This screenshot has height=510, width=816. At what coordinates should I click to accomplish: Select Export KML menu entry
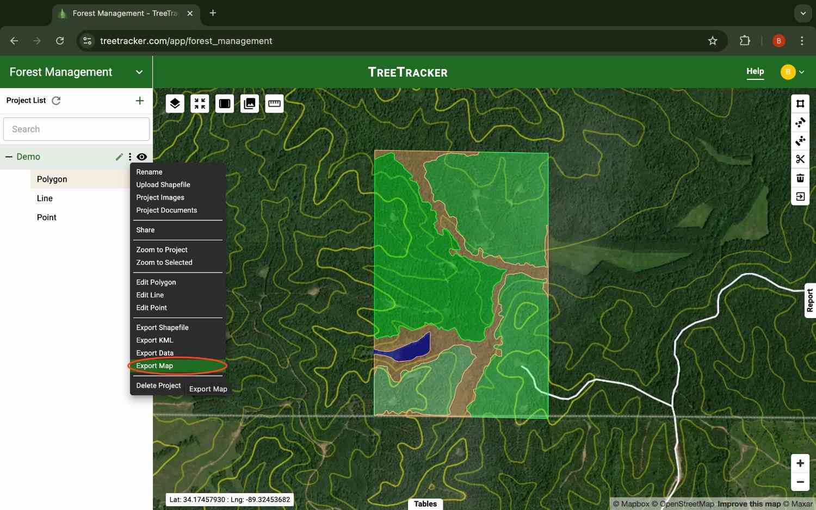[x=154, y=340]
